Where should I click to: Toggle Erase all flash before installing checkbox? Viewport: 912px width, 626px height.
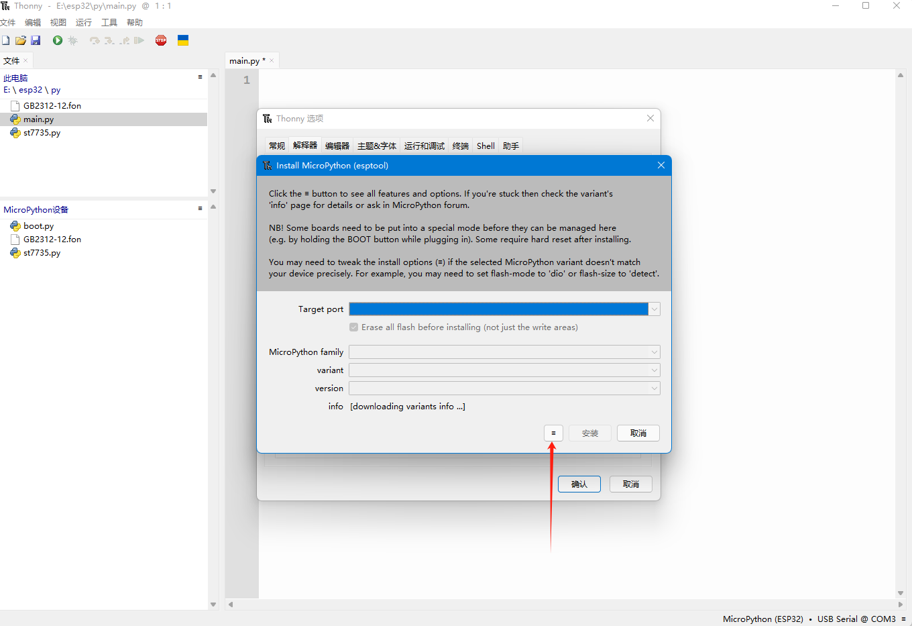click(x=353, y=327)
